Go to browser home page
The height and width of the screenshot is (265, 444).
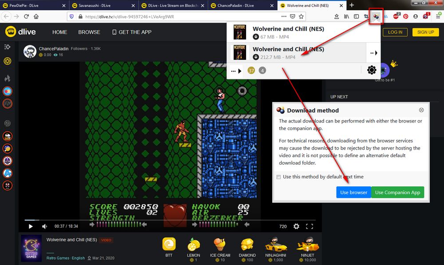(x=36, y=16)
